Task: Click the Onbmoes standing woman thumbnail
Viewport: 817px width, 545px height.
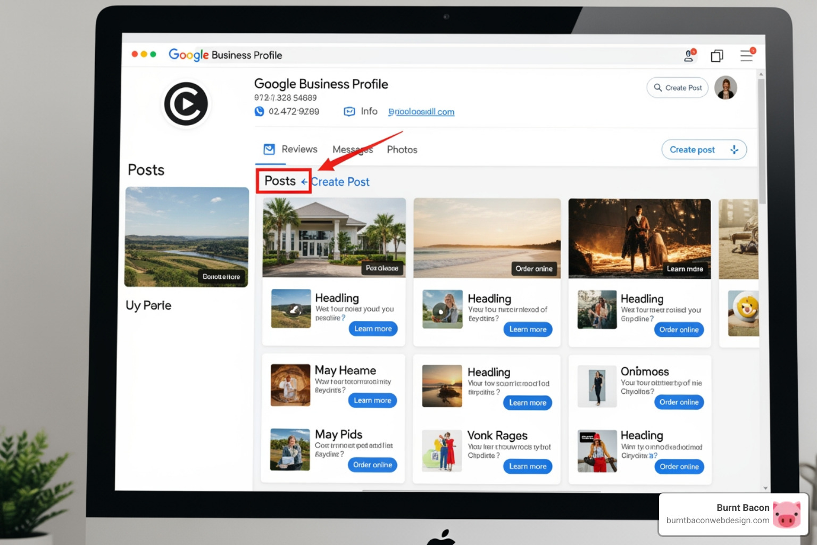Action: pyautogui.click(x=597, y=386)
